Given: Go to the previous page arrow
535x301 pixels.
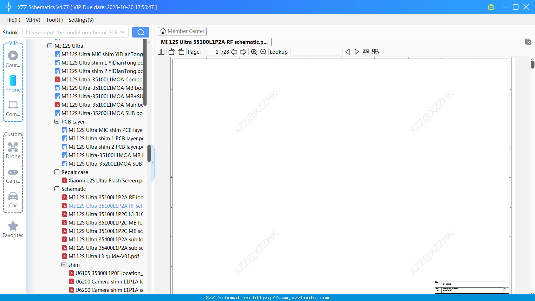Looking at the screenshot, I should pos(234,52).
